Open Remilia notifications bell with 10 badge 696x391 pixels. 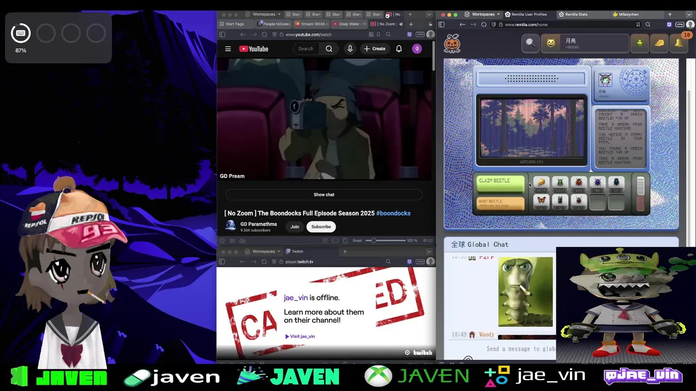(679, 42)
